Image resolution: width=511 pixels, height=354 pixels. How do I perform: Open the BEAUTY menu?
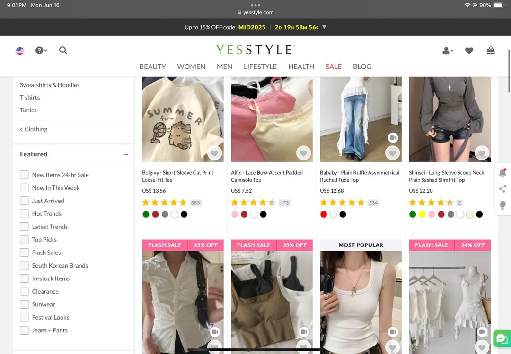[152, 67]
